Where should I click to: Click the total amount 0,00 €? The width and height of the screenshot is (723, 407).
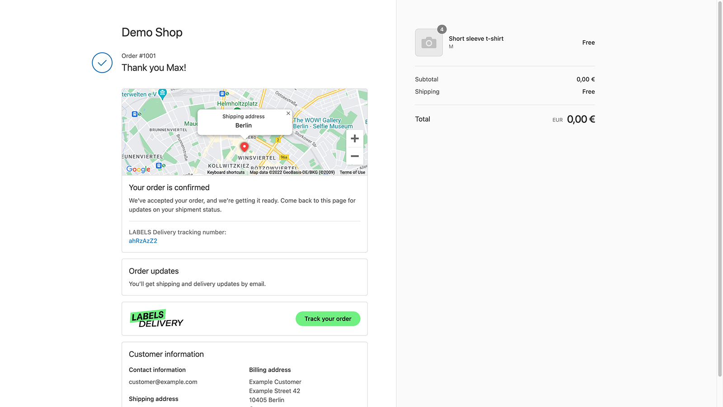point(581,119)
